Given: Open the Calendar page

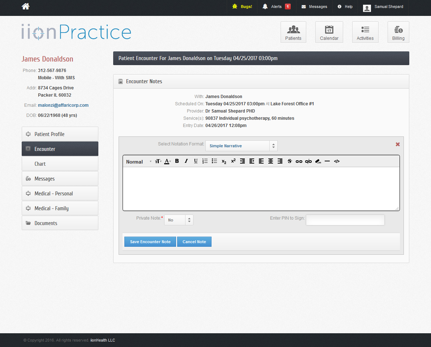Looking at the screenshot, I should click(x=329, y=32).
